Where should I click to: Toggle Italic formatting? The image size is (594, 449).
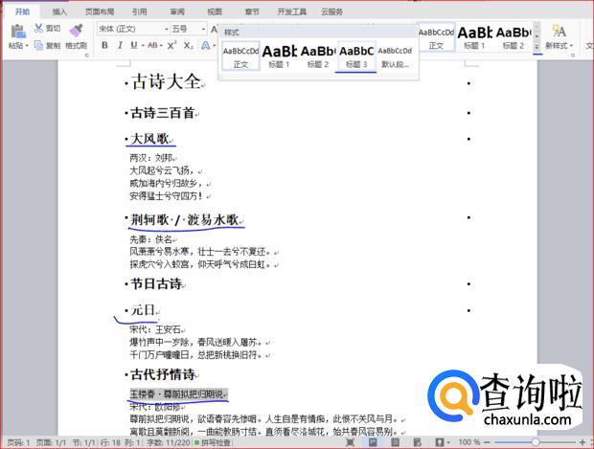[x=120, y=45]
